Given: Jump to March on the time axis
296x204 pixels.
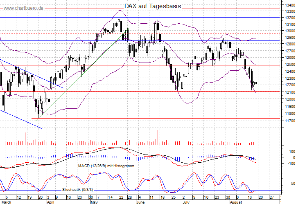Looking at the screenshot, I should click(x=7, y=202).
